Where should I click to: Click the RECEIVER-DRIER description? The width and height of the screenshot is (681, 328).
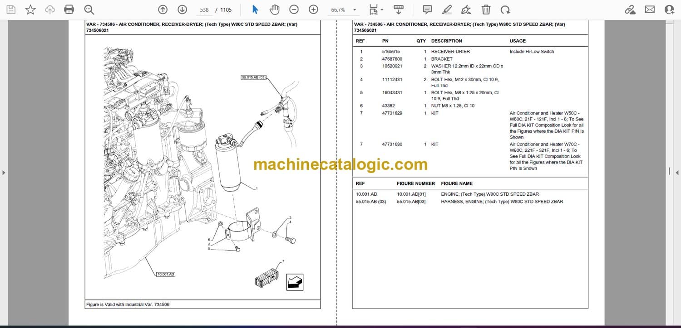(450, 52)
